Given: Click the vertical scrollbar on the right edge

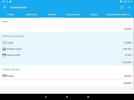Looking at the screenshot, I should [133, 54].
